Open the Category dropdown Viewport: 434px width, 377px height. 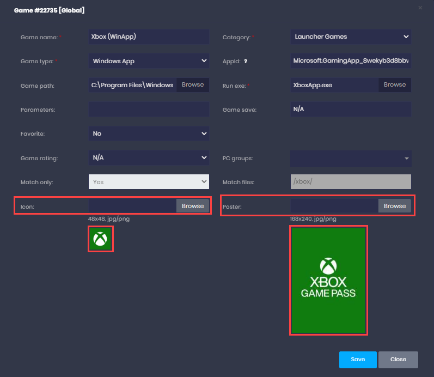351,37
